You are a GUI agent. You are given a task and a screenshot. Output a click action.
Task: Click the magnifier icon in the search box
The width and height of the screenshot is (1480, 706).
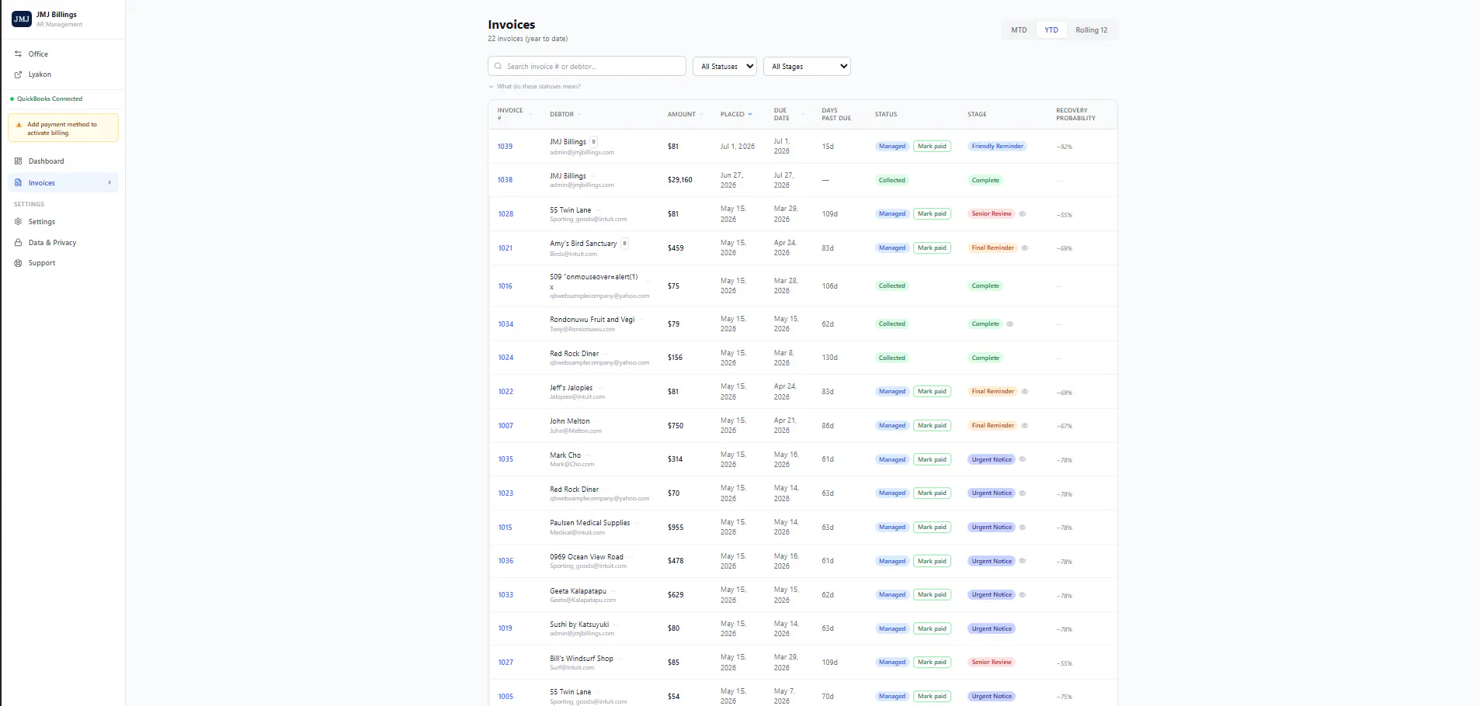coord(499,67)
